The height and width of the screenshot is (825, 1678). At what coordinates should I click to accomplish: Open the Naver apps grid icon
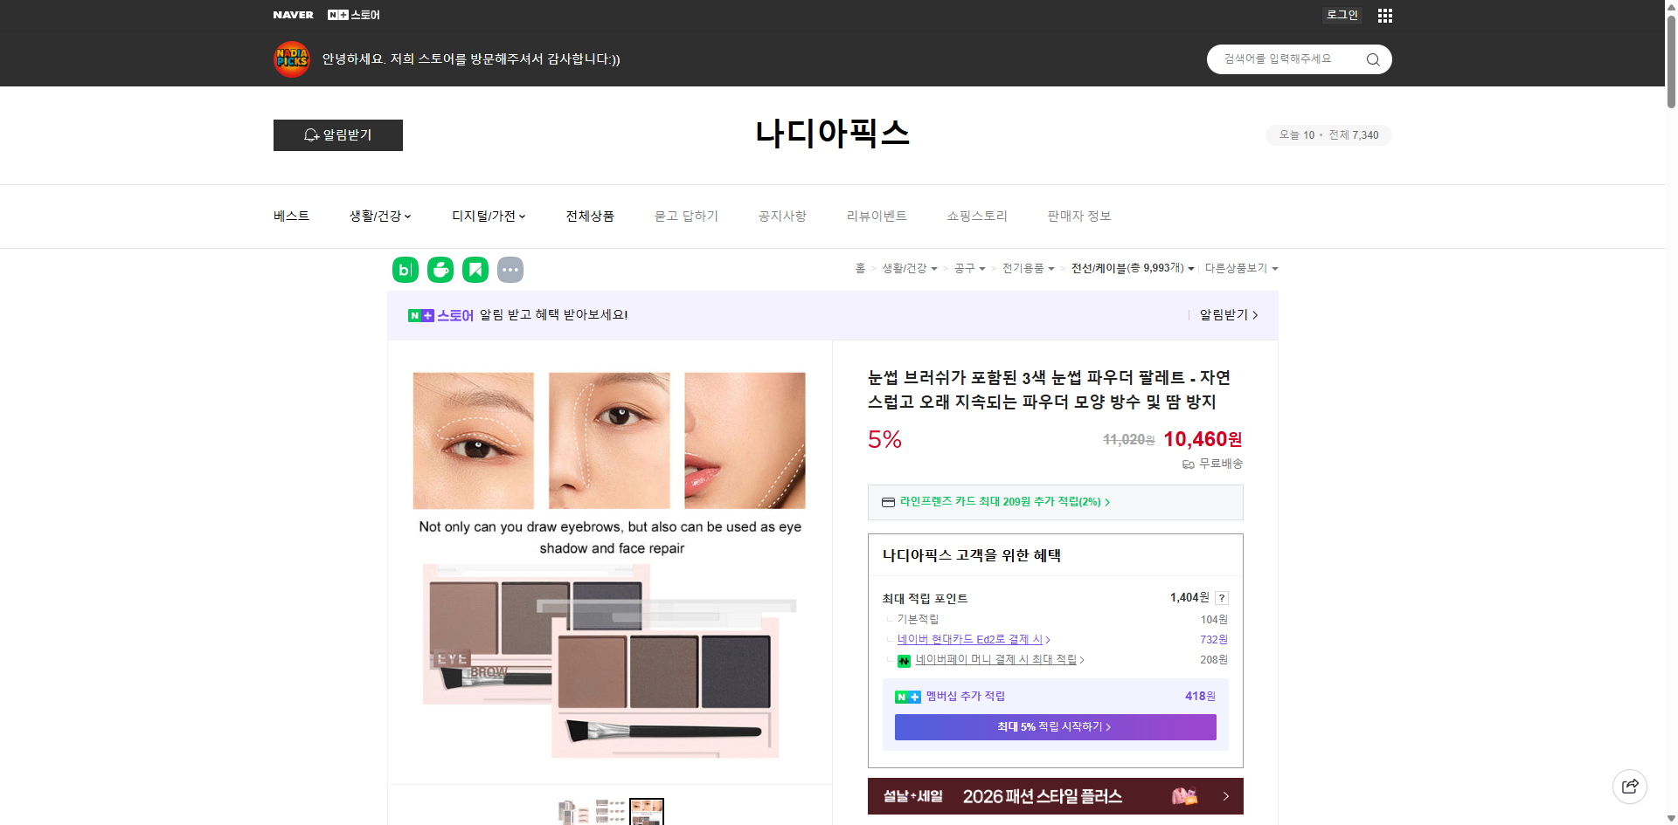1384,15
